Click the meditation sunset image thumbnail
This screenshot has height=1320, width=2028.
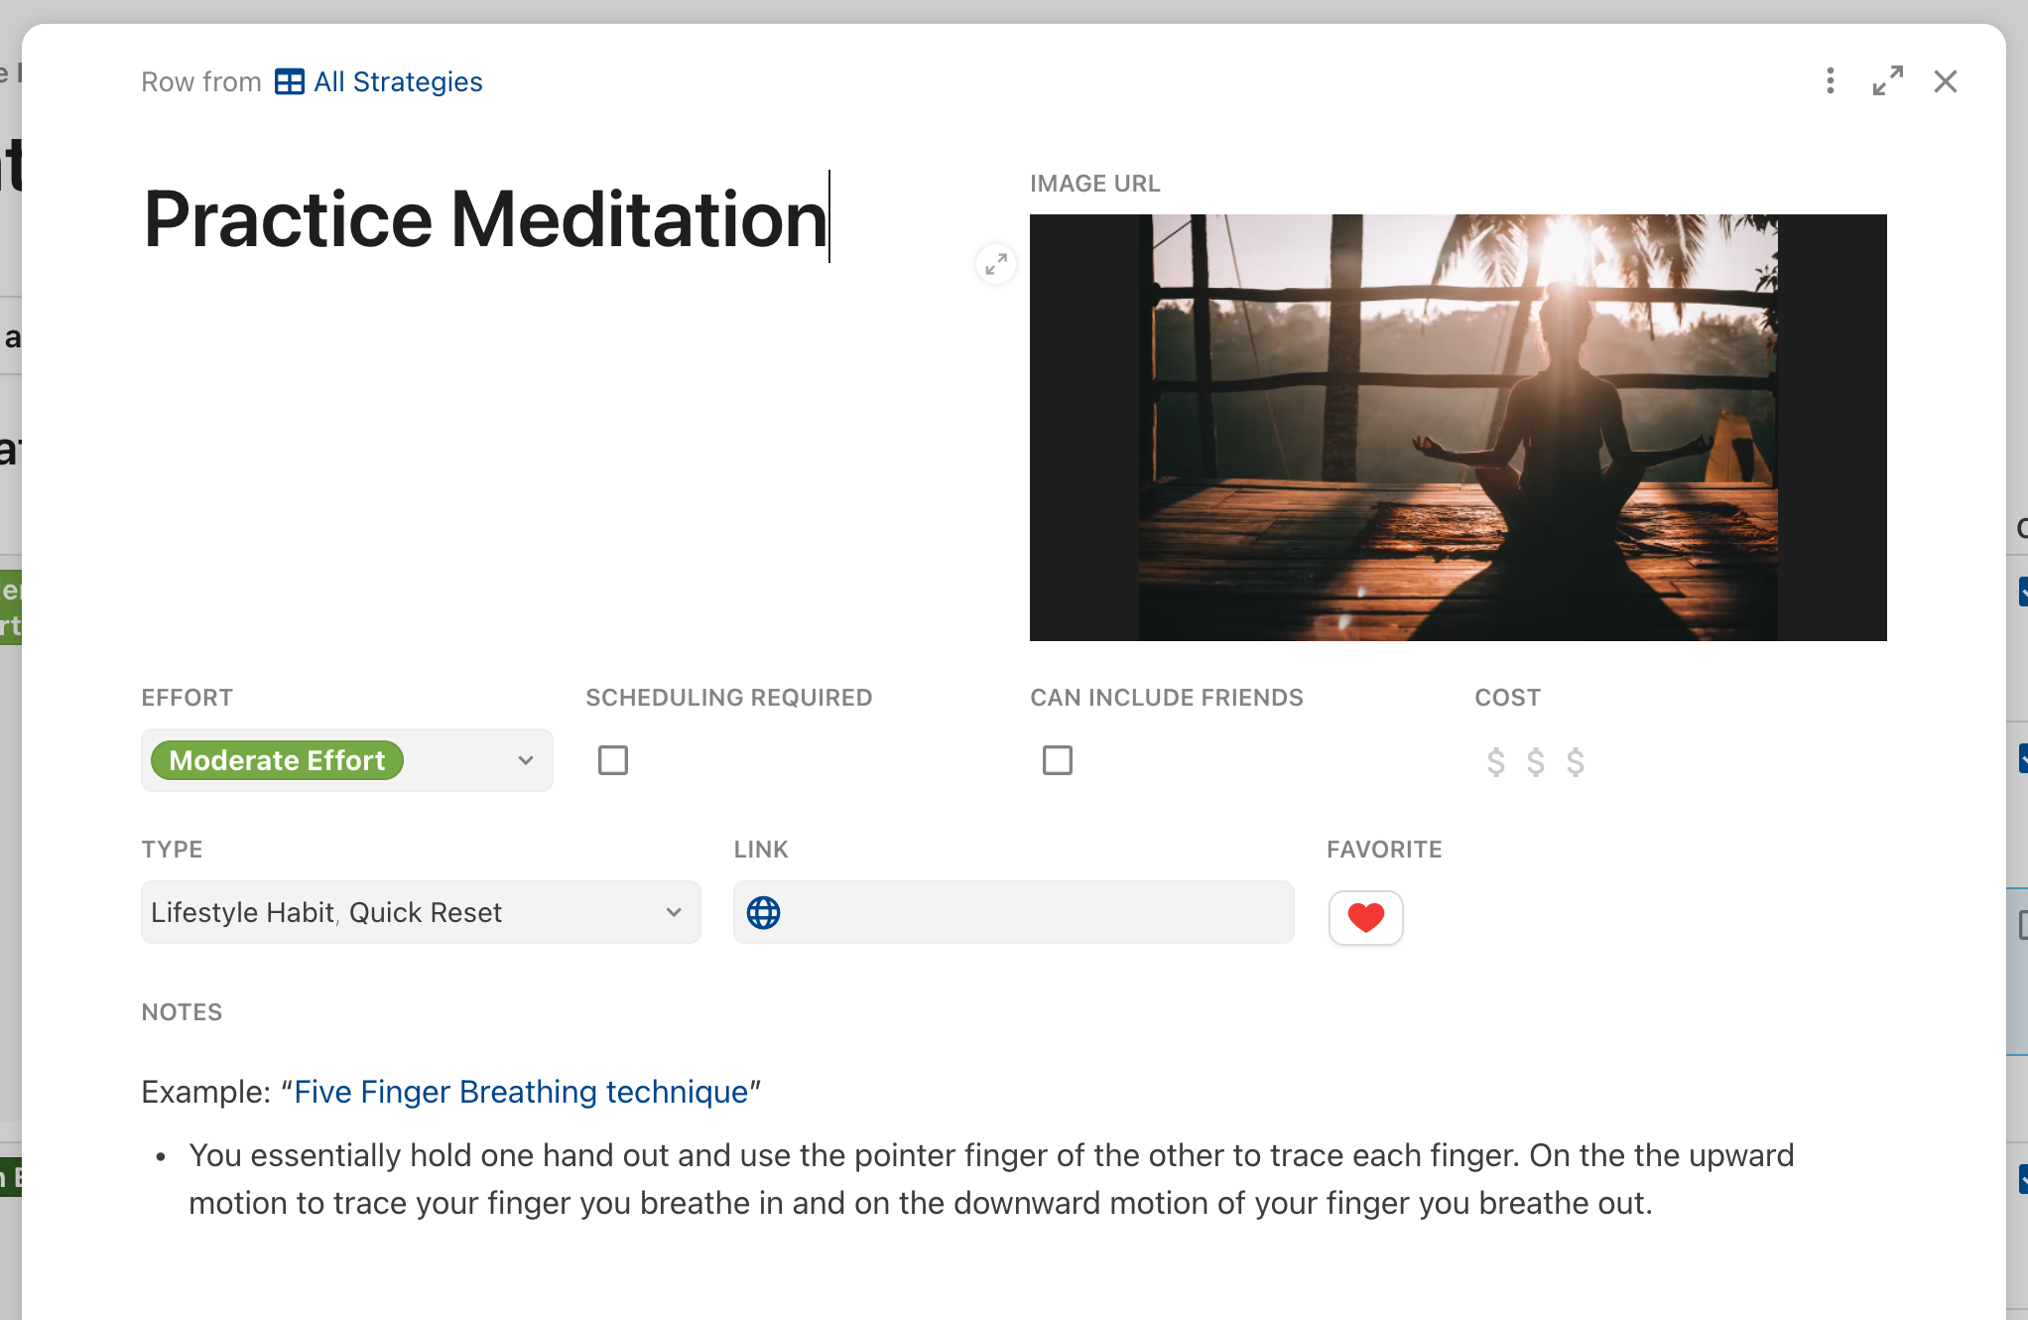[1458, 428]
